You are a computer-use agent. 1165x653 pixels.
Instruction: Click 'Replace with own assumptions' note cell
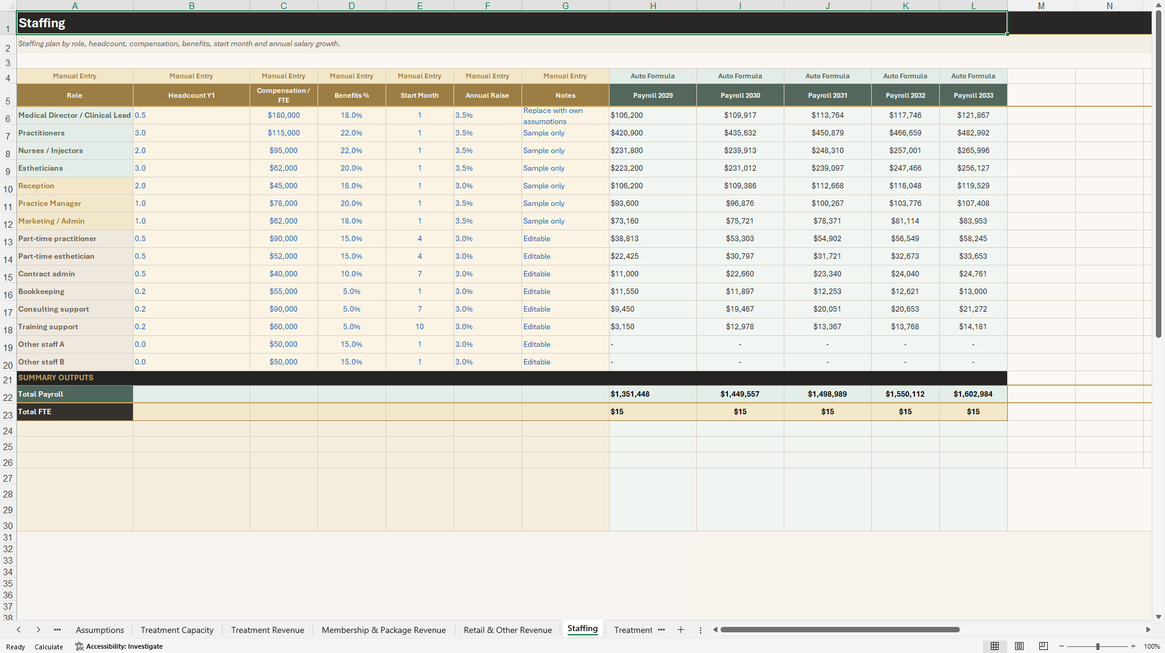pyautogui.click(x=565, y=115)
